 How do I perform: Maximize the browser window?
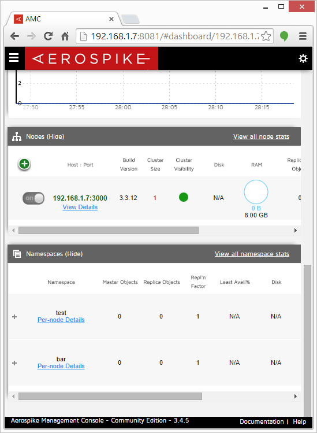pyautogui.click(x=281, y=6)
